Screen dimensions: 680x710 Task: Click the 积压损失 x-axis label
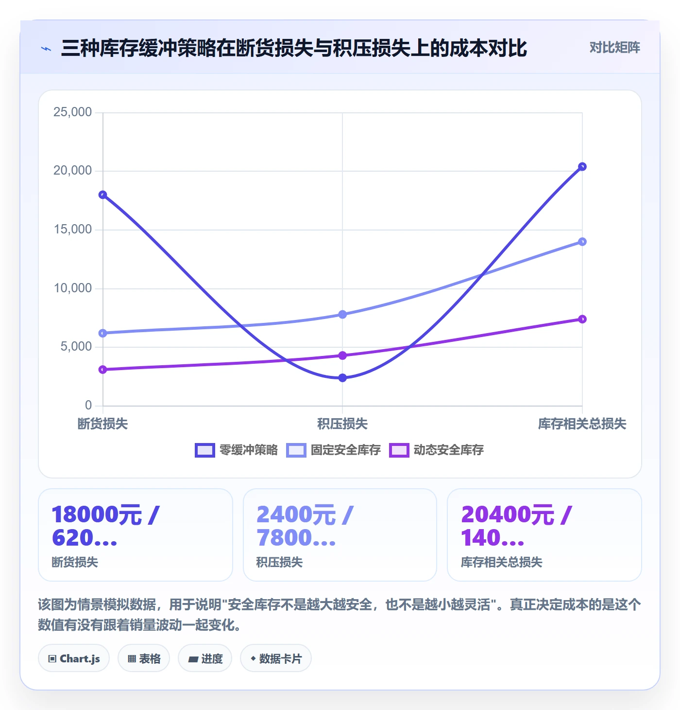tap(342, 424)
